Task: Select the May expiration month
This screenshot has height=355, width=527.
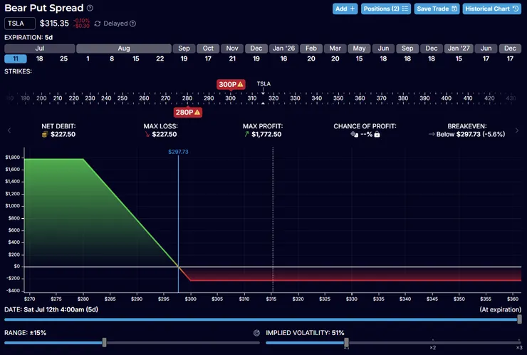Action: tap(359, 48)
